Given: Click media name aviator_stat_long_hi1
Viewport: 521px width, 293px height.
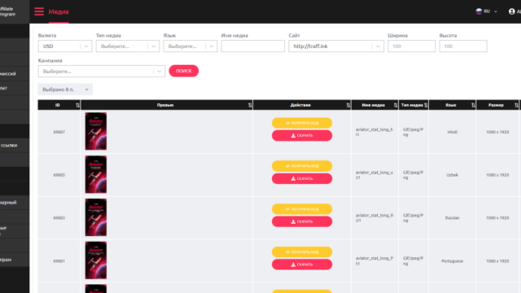Looking at the screenshot, I should [374, 132].
